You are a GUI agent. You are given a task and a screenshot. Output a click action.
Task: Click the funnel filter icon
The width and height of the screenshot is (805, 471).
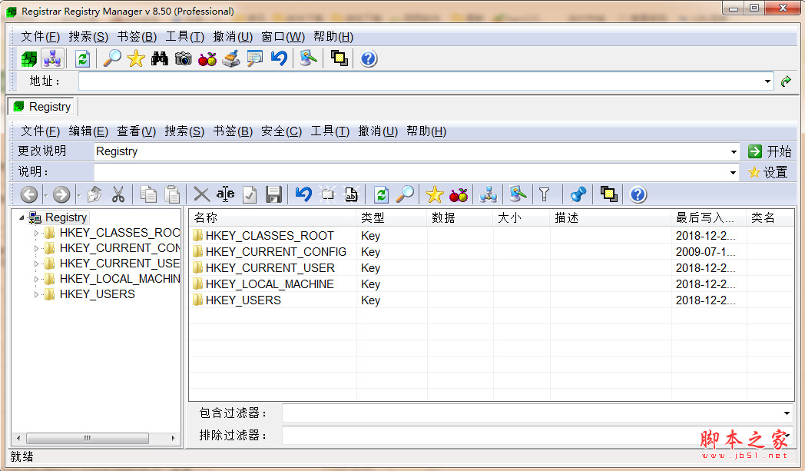tap(544, 194)
